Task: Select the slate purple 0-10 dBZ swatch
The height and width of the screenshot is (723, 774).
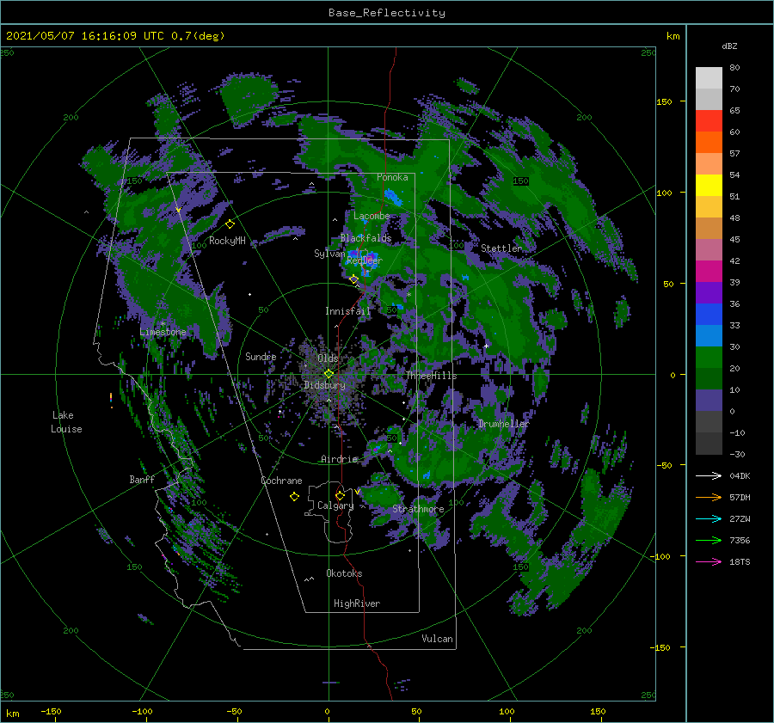Action: tap(709, 401)
